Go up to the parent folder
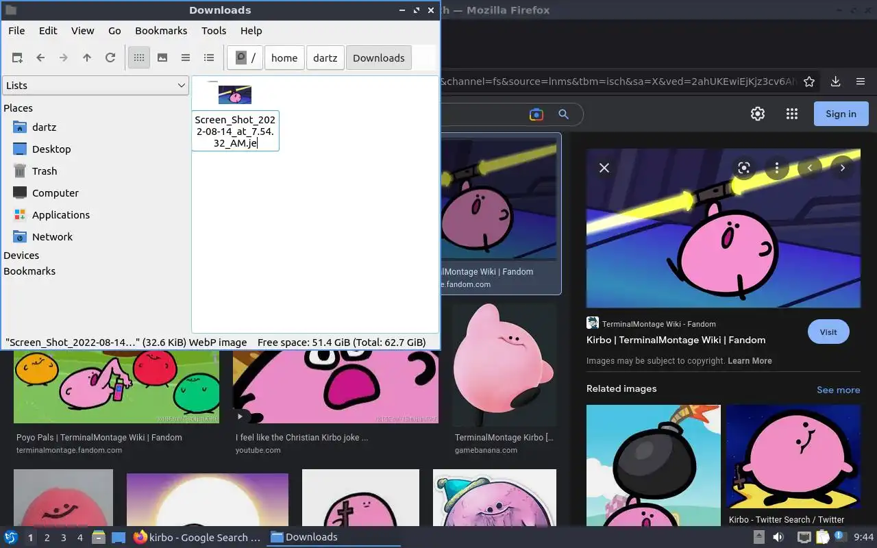Image resolution: width=877 pixels, height=548 pixels. 87,58
